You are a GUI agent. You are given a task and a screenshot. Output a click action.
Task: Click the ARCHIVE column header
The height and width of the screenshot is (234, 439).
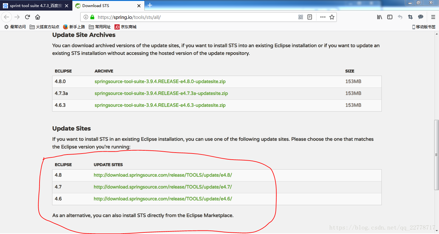104,71
